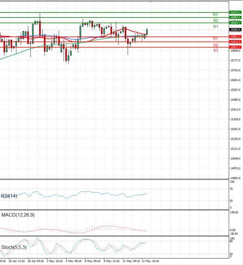Screen dimensions: 243x265
Task: Click the R2 resistance label
Action: (215, 21)
